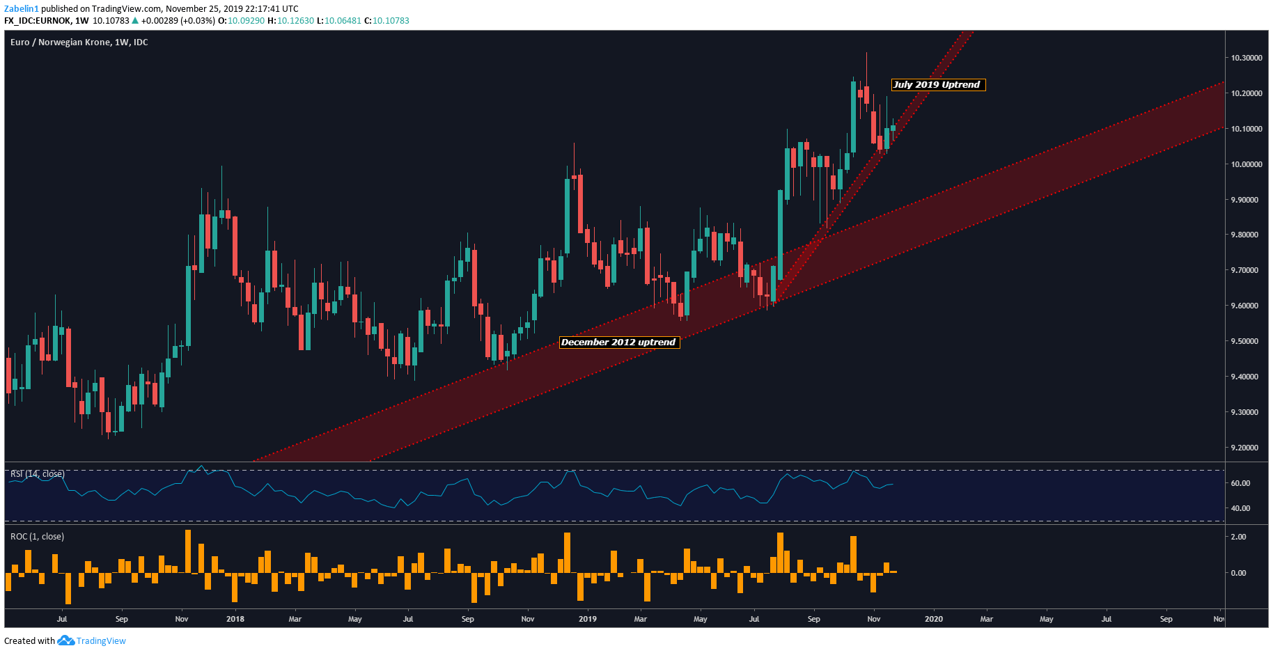Click the TradingView logo icon at bottom
1273x653 pixels.
[x=65, y=640]
